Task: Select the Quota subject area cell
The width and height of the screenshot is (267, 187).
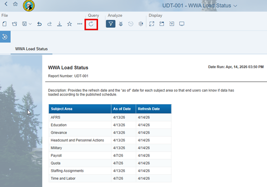Action: [80, 163]
